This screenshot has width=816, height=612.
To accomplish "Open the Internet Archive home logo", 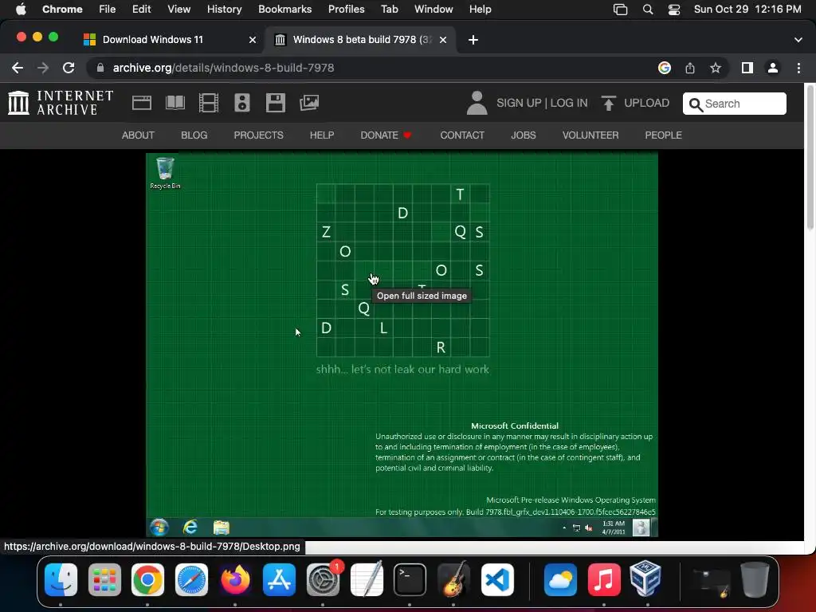I will [61, 103].
